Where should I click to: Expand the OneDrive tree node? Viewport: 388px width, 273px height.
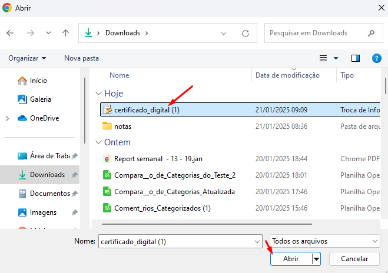8,118
